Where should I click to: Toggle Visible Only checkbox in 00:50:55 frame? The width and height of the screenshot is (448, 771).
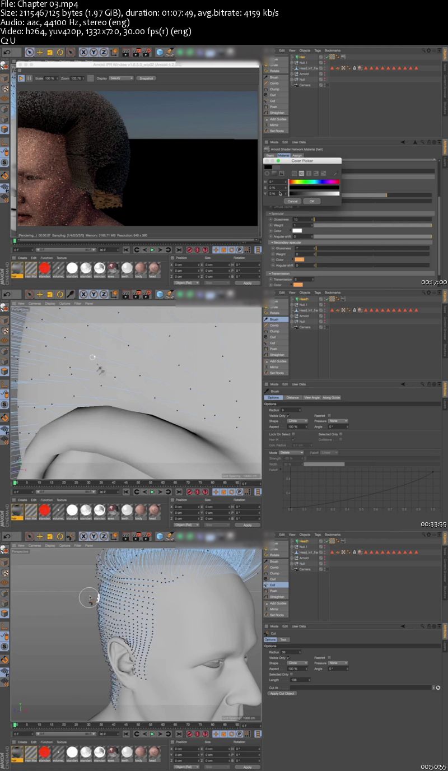[x=290, y=658]
